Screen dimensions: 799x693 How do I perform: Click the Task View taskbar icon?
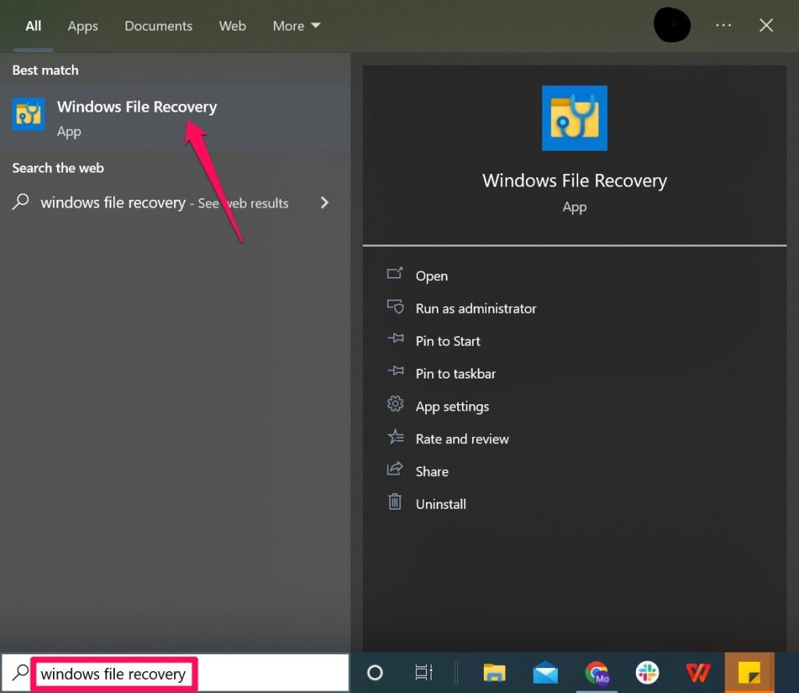(x=423, y=672)
